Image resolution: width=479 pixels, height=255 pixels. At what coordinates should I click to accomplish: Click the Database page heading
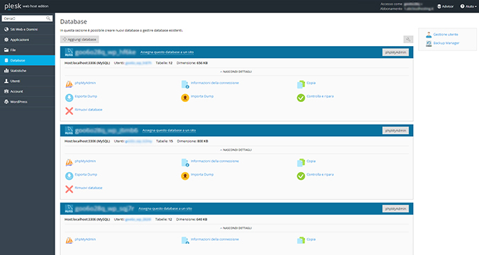point(74,22)
